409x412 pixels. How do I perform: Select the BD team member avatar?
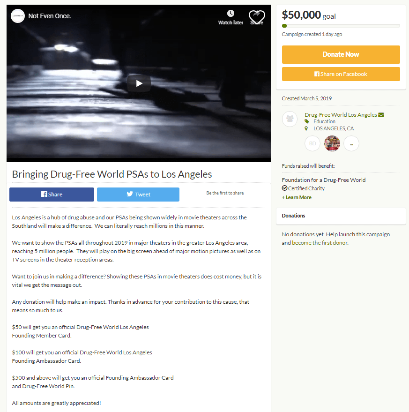(312, 143)
